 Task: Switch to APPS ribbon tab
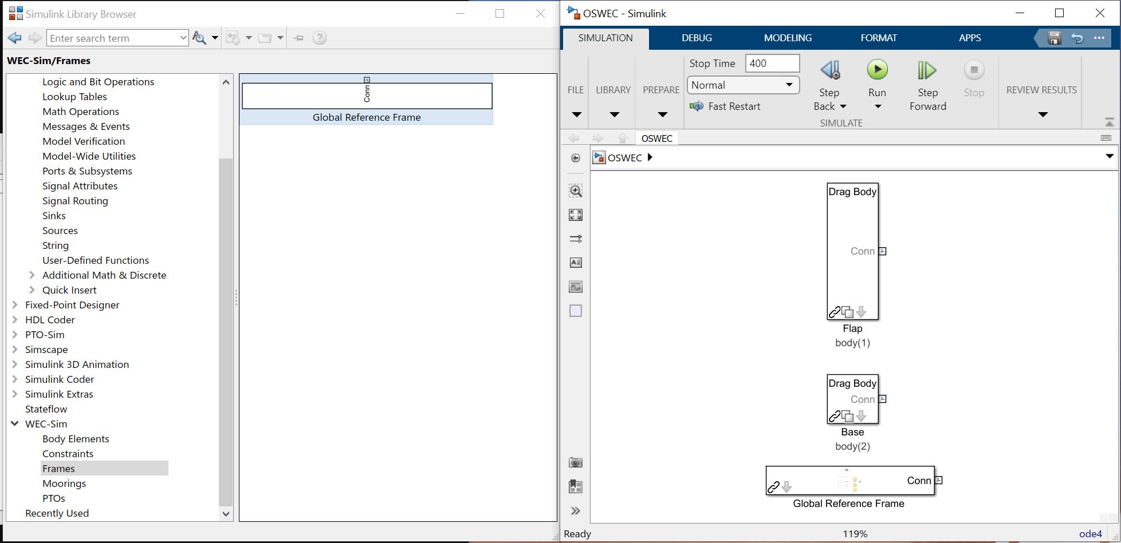970,38
